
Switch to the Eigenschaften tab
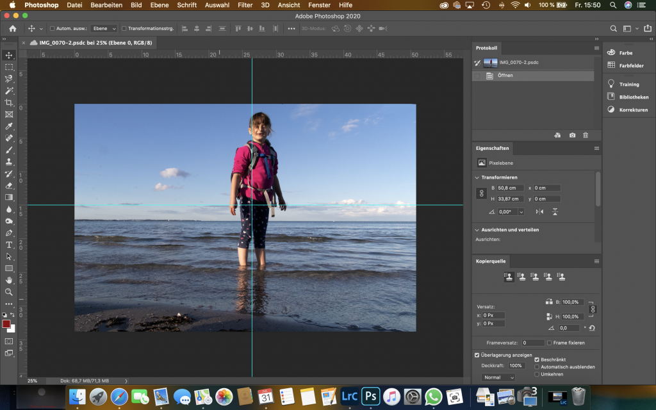[492, 148]
